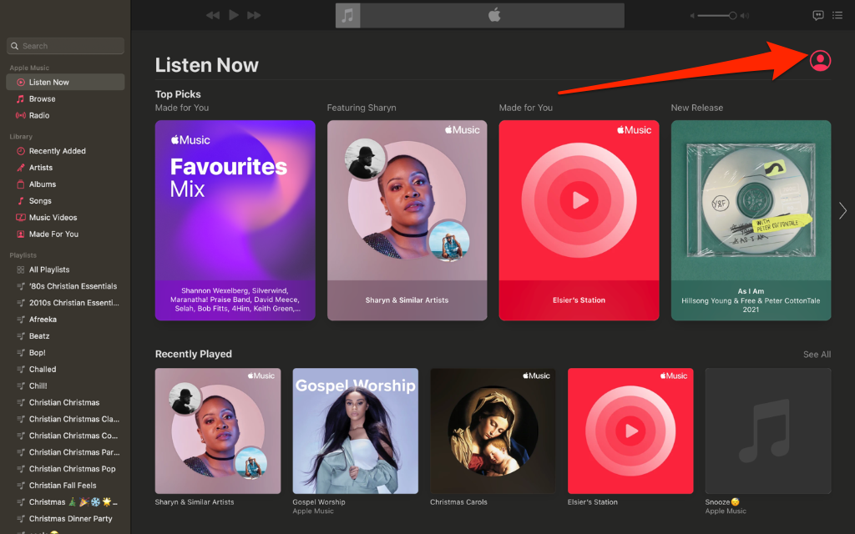Adjust the volume slider
The width and height of the screenshot is (855, 534).
pos(717,16)
